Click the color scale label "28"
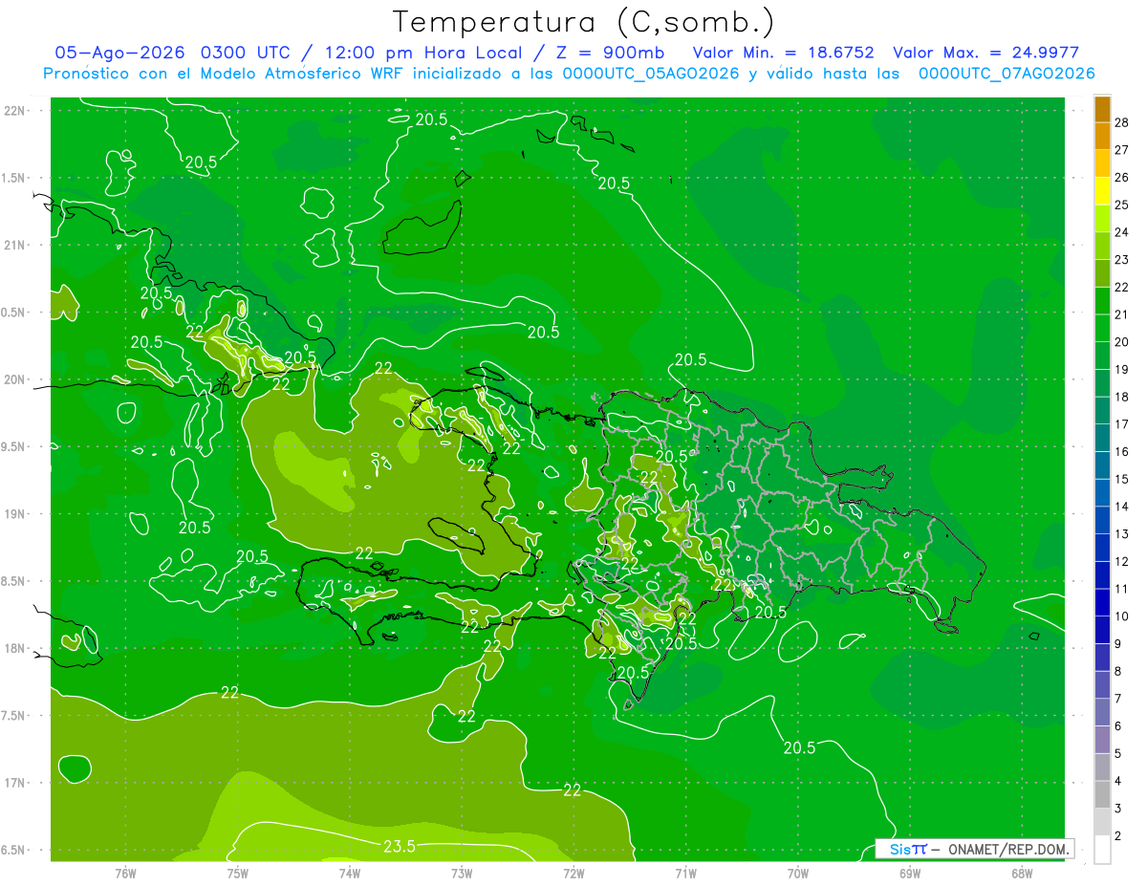 point(1122,122)
